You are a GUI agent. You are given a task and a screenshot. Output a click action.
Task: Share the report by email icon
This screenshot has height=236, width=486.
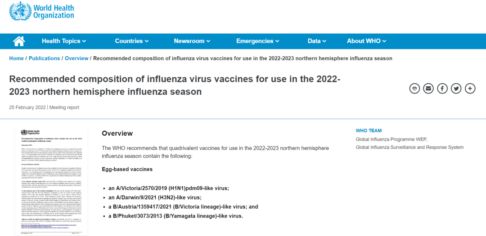(428, 88)
